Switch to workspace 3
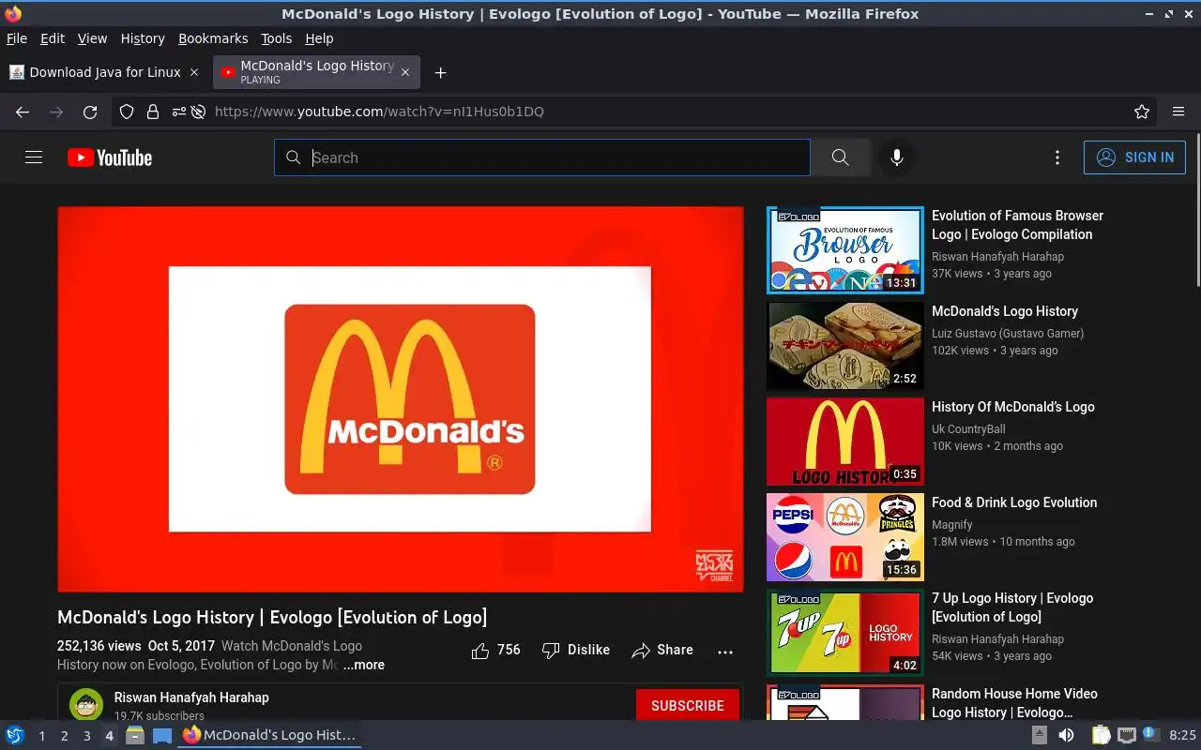This screenshot has height=750, width=1201. pos(87,736)
